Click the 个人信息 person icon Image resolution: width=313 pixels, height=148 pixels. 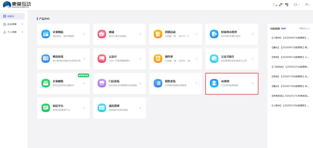point(5,32)
